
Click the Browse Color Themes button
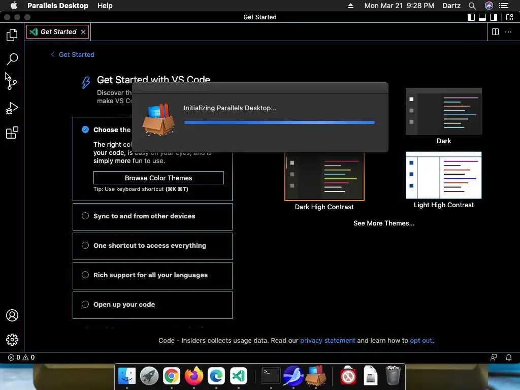(158, 178)
